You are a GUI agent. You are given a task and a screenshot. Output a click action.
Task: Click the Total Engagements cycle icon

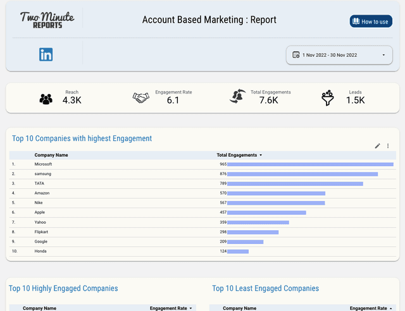(x=238, y=96)
